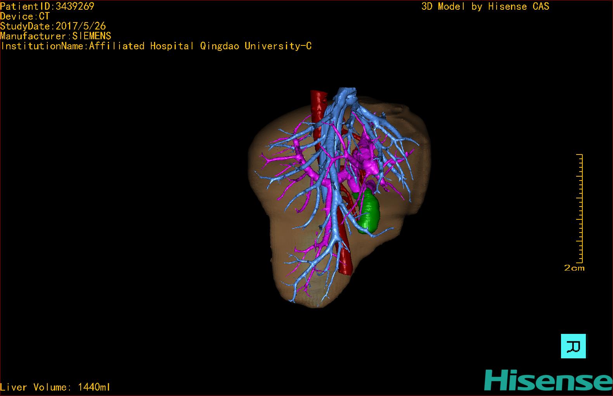Click the vertical yellow scale ruler
This screenshot has width=613, height=396.
pyautogui.click(x=580, y=208)
